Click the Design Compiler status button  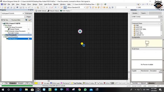click(137, 86)
